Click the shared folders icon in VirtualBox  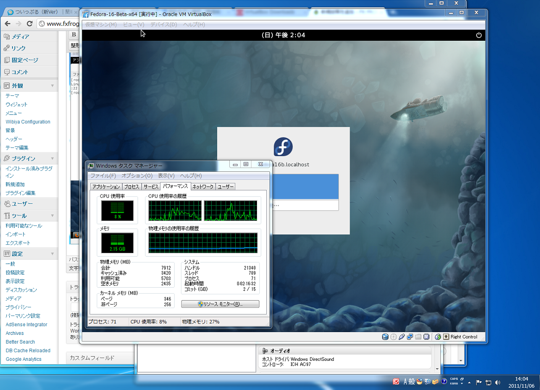[418, 337]
